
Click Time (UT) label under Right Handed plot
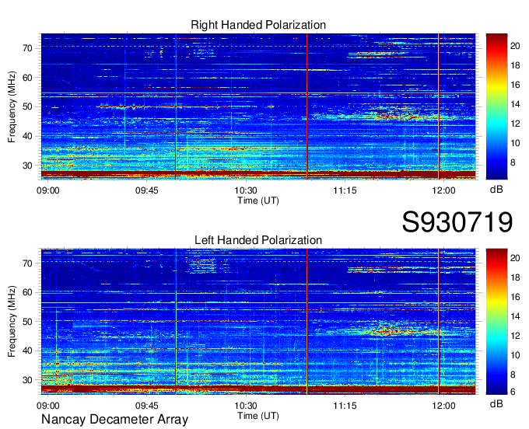(x=258, y=201)
